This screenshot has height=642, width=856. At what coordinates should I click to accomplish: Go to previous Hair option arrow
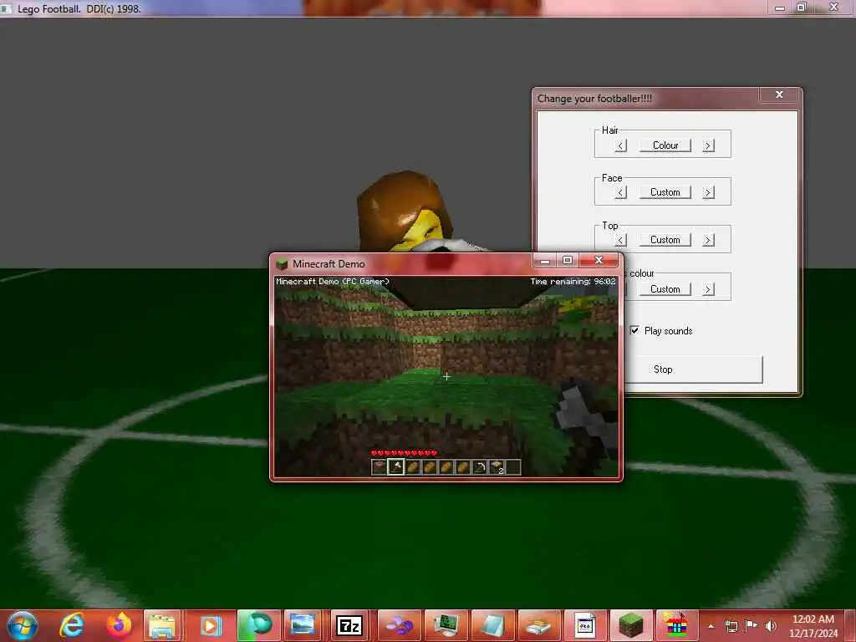[620, 145]
